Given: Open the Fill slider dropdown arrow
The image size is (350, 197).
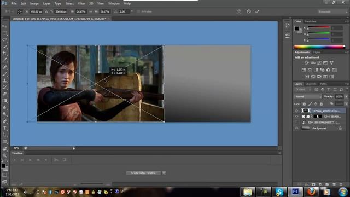Looking at the screenshot, I should point(346,104).
